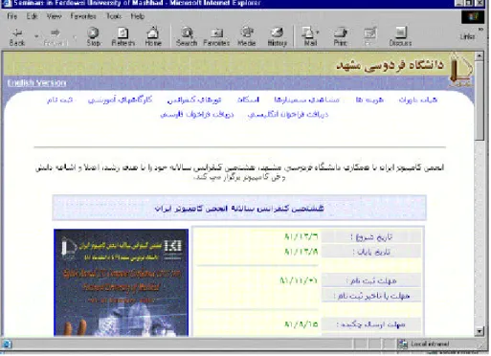Open the کارگاههای آموزشی workshops link
This screenshot has width=491, height=356.
click(x=120, y=100)
